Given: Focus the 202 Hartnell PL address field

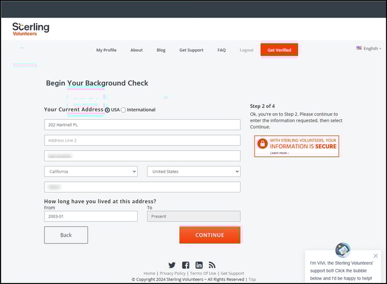Looking at the screenshot, I should [x=142, y=125].
